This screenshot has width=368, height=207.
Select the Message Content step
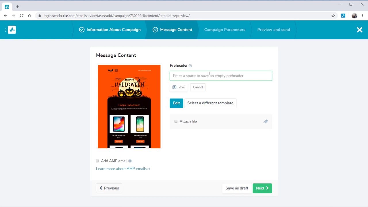coord(172,30)
